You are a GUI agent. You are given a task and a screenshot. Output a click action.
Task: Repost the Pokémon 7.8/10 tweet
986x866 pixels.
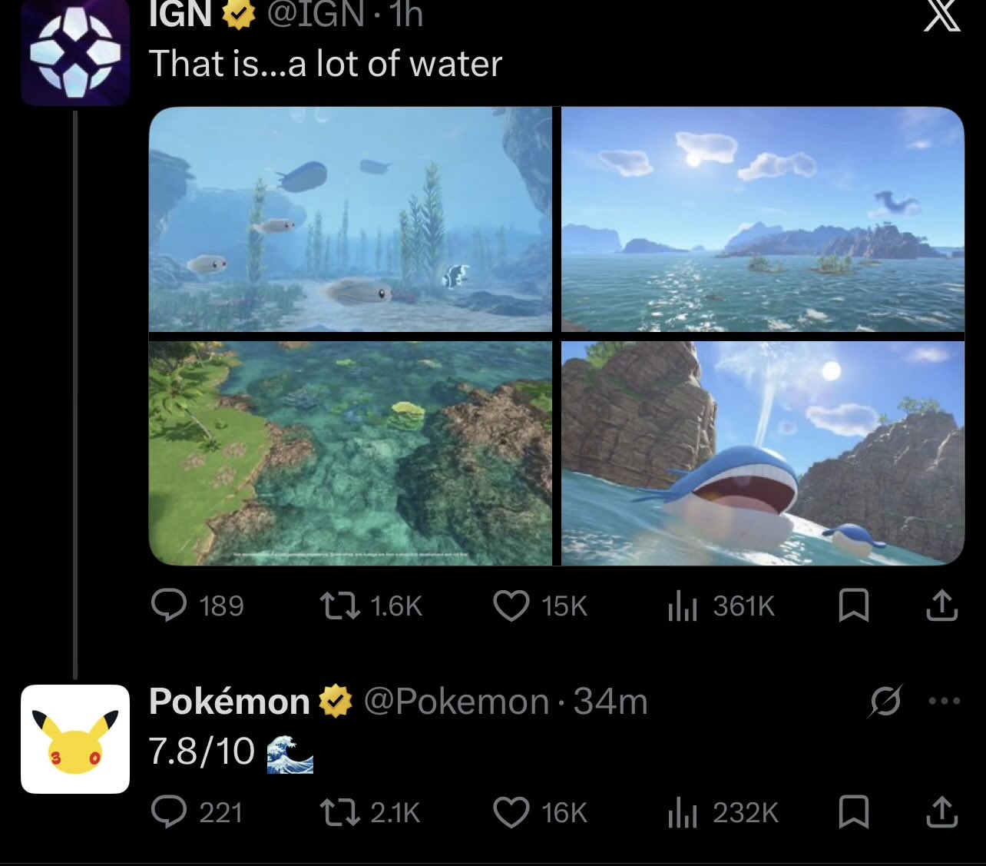(x=339, y=812)
